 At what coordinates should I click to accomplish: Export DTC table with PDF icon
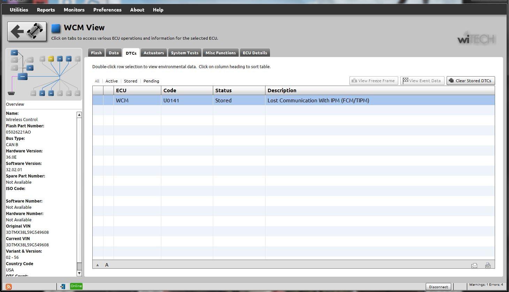pos(488,265)
